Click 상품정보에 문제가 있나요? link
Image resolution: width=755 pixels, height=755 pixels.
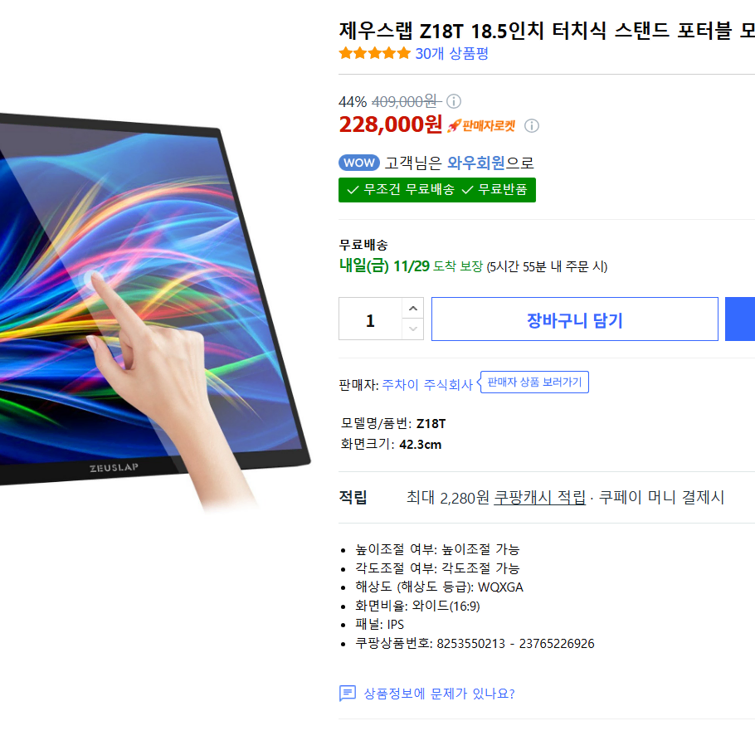coord(439,694)
